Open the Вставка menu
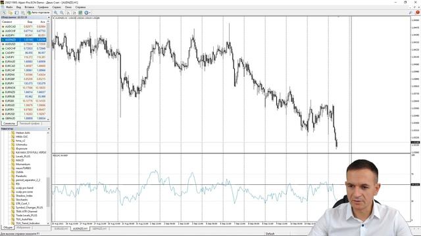 coord(29,7)
